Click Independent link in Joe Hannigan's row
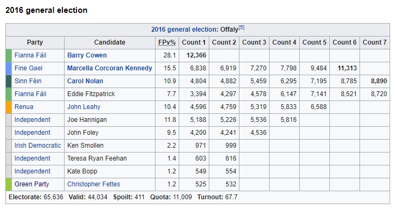This screenshot has height=210, width=395. (32, 119)
